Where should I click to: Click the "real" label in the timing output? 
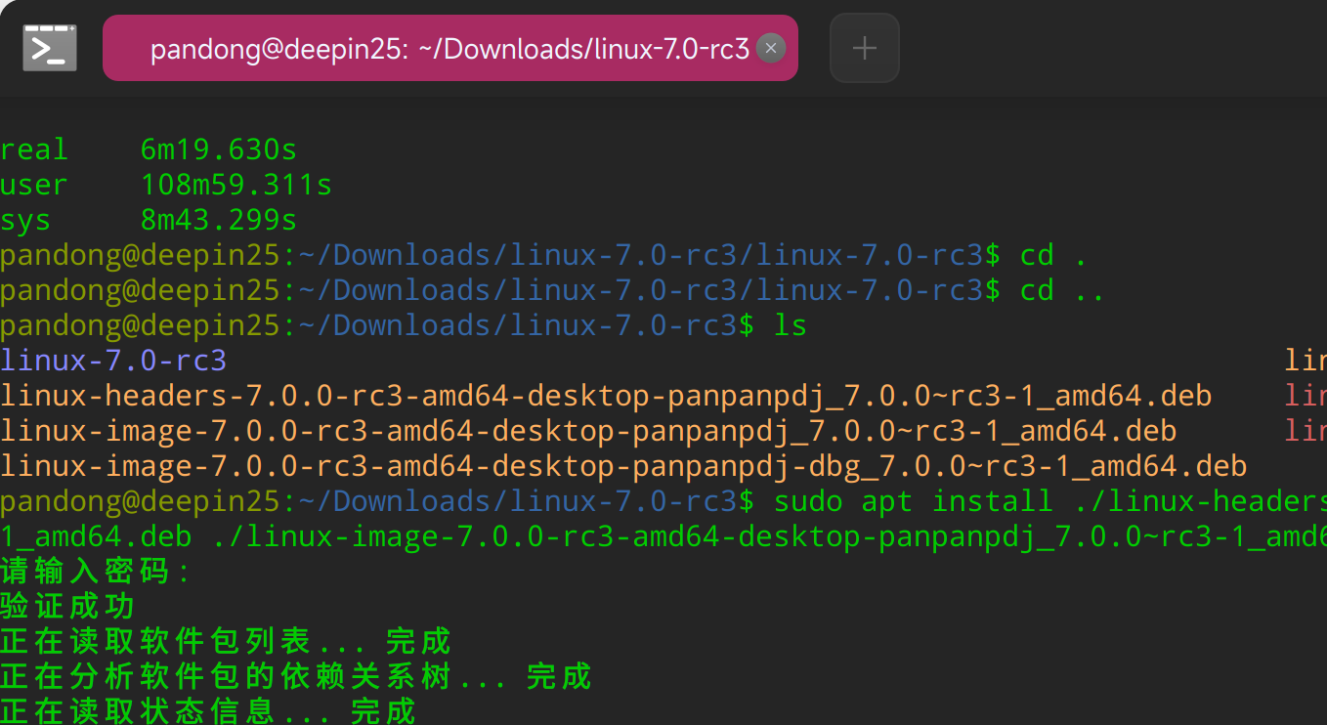[34, 149]
